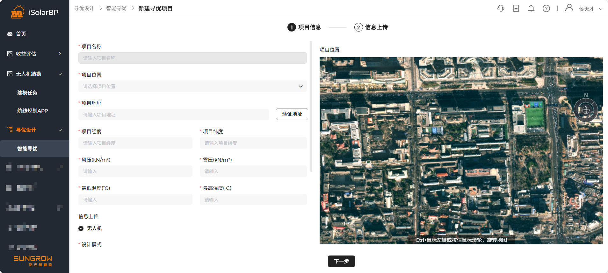
Task: Click the 首页 dashboard icon
Action: [x=10, y=34]
